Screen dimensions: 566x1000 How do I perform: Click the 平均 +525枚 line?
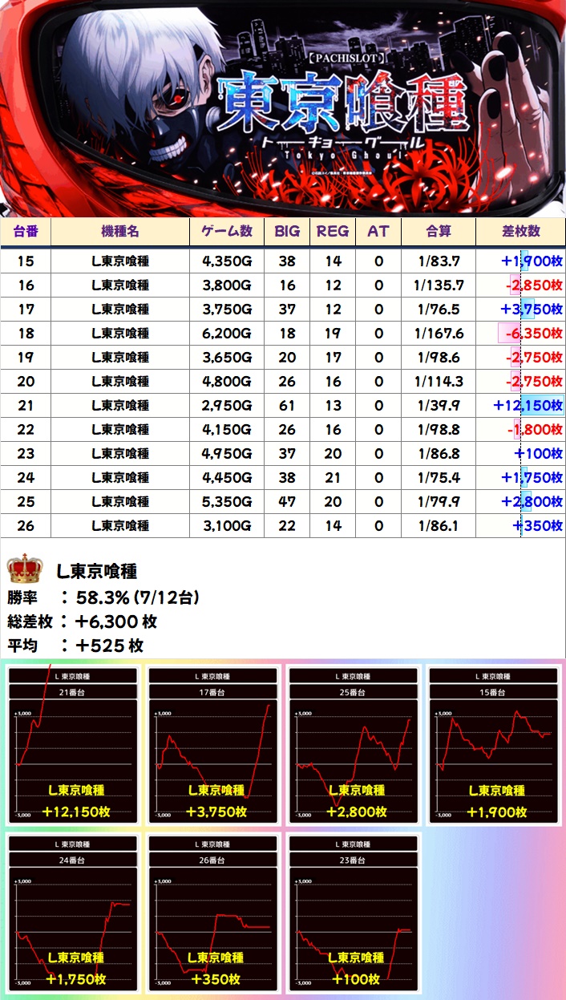75,646
